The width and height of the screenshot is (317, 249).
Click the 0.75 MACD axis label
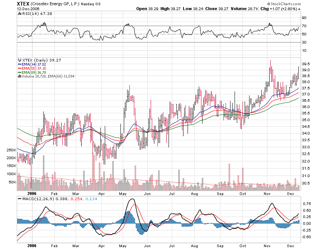307,204
